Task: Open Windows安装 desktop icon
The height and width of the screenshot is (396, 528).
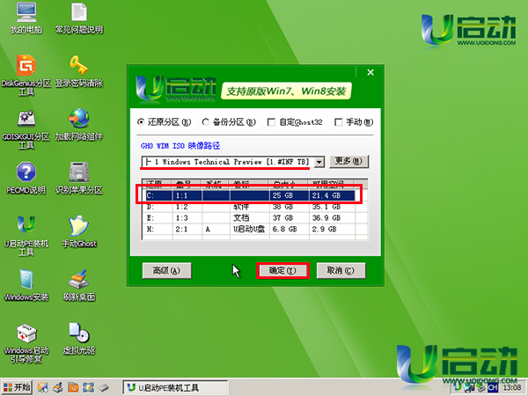Action: click(26, 285)
